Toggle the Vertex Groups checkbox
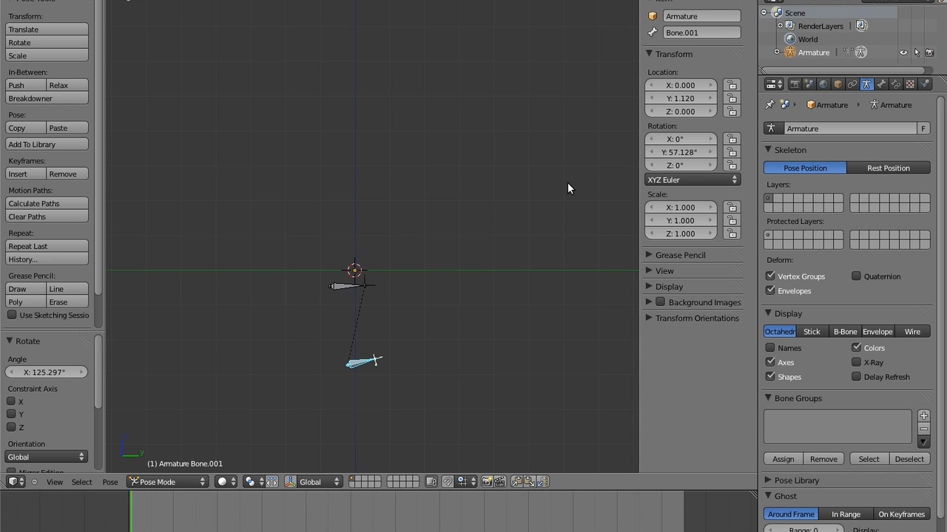This screenshot has height=532, width=947. [x=770, y=276]
